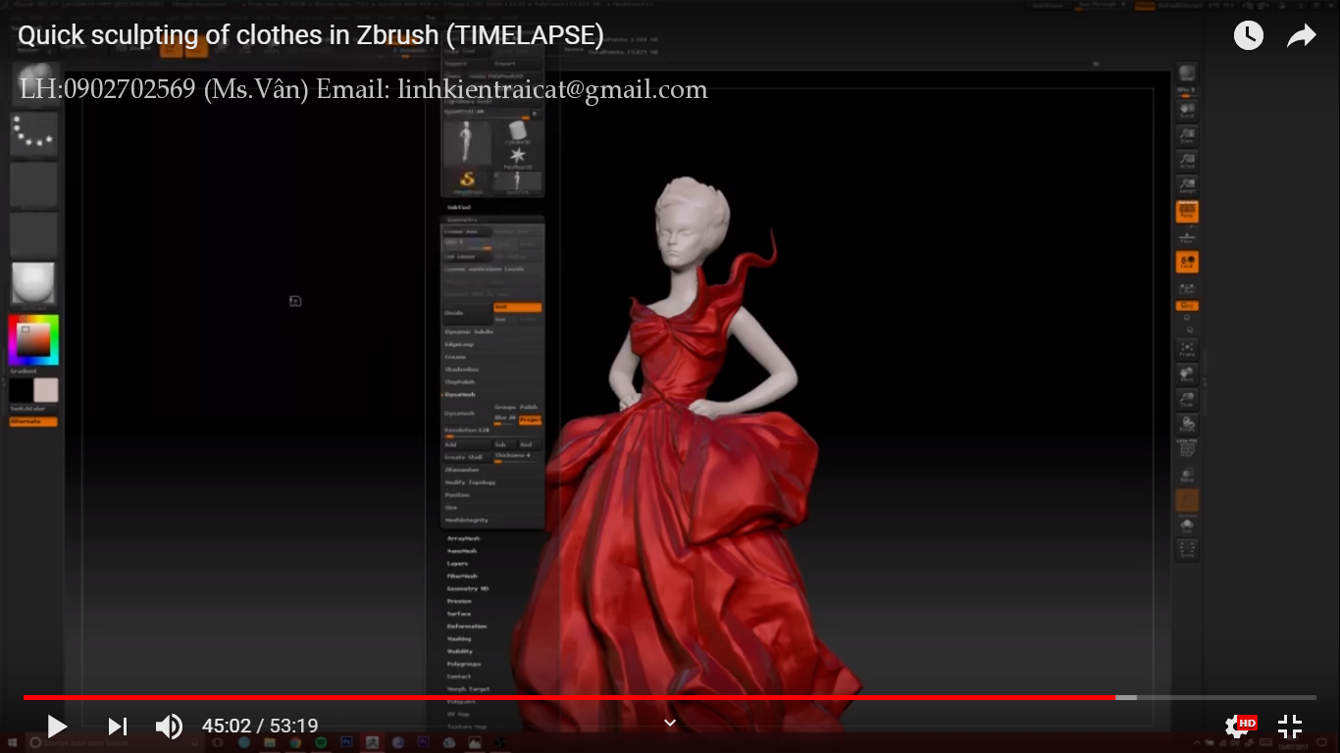Open the NanoMesh palette section
The height and width of the screenshot is (753, 1340).
tap(461, 551)
